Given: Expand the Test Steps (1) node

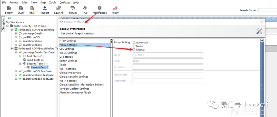Looking at the screenshot, I should click(20, 56).
